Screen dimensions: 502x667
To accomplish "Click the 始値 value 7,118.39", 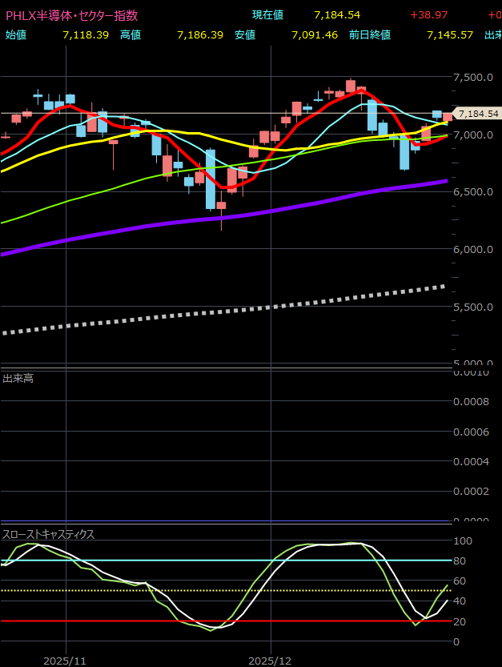I will click(86, 34).
